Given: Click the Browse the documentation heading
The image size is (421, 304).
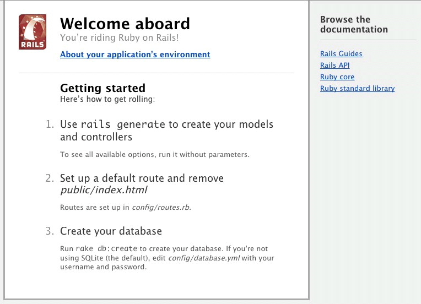Looking at the screenshot, I should tap(354, 24).
